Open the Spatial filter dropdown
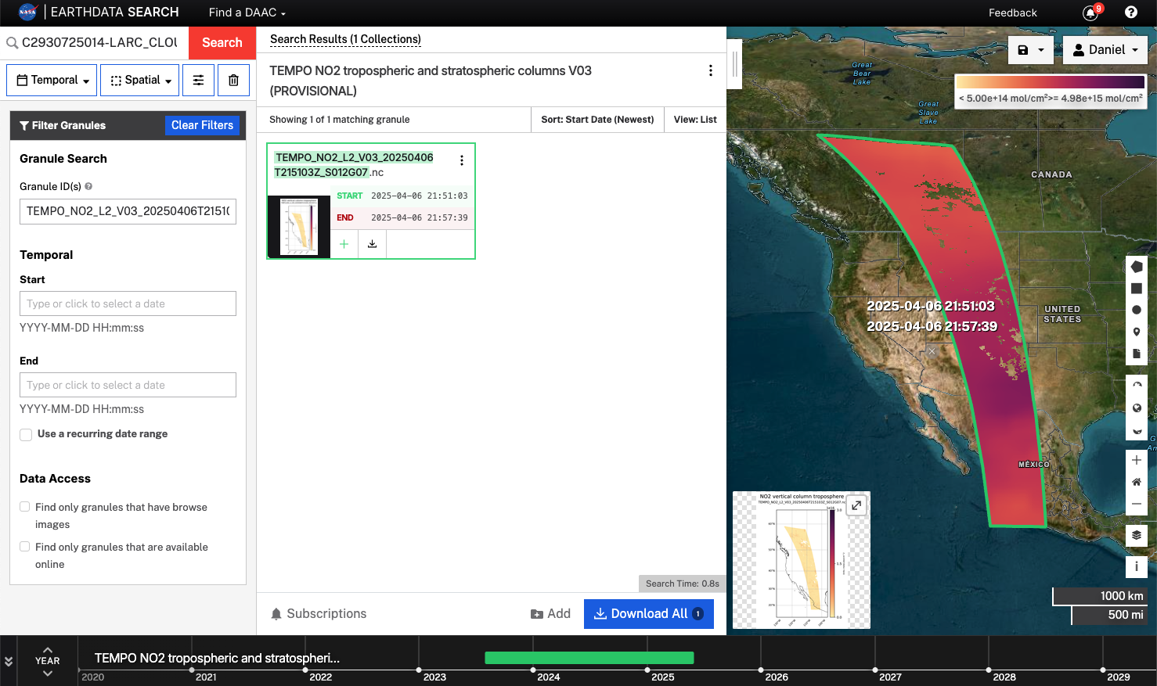Image resolution: width=1157 pixels, height=686 pixels. point(140,80)
